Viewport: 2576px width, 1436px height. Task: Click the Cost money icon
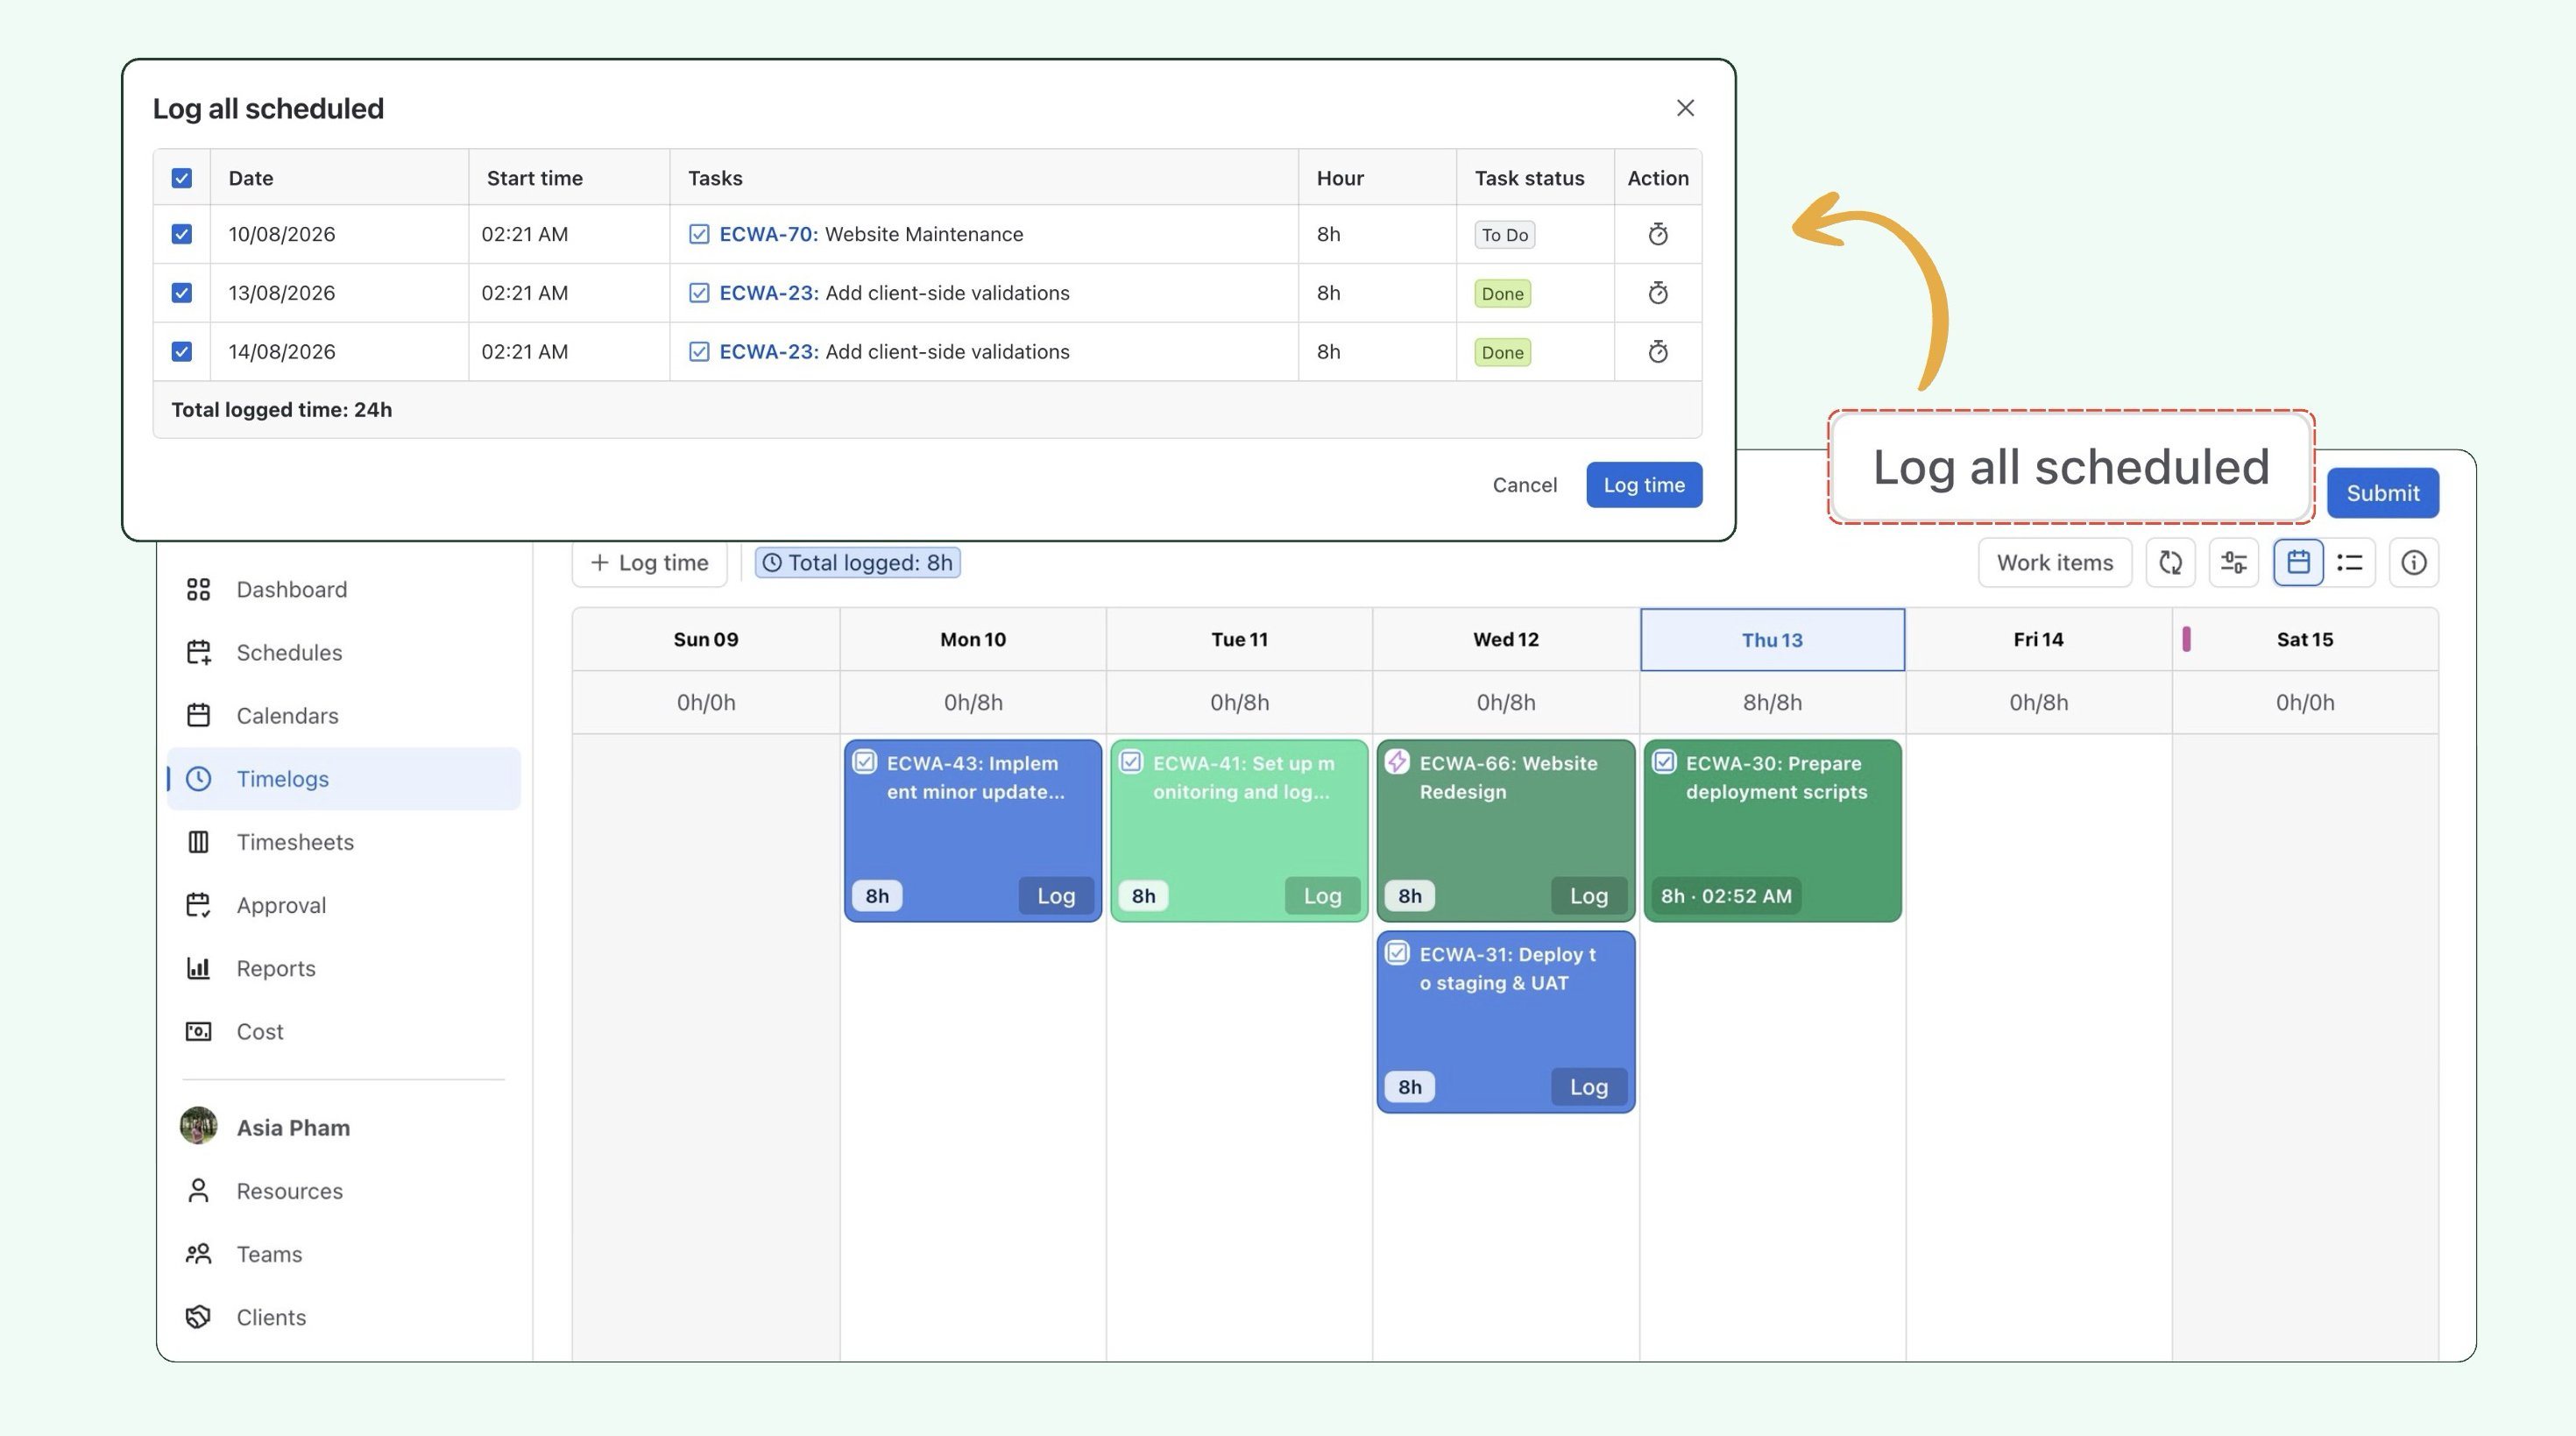click(198, 1031)
